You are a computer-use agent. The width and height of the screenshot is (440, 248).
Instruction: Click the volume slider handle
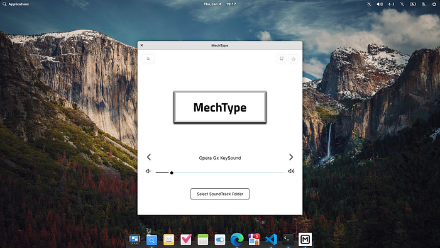click(172, 172)
